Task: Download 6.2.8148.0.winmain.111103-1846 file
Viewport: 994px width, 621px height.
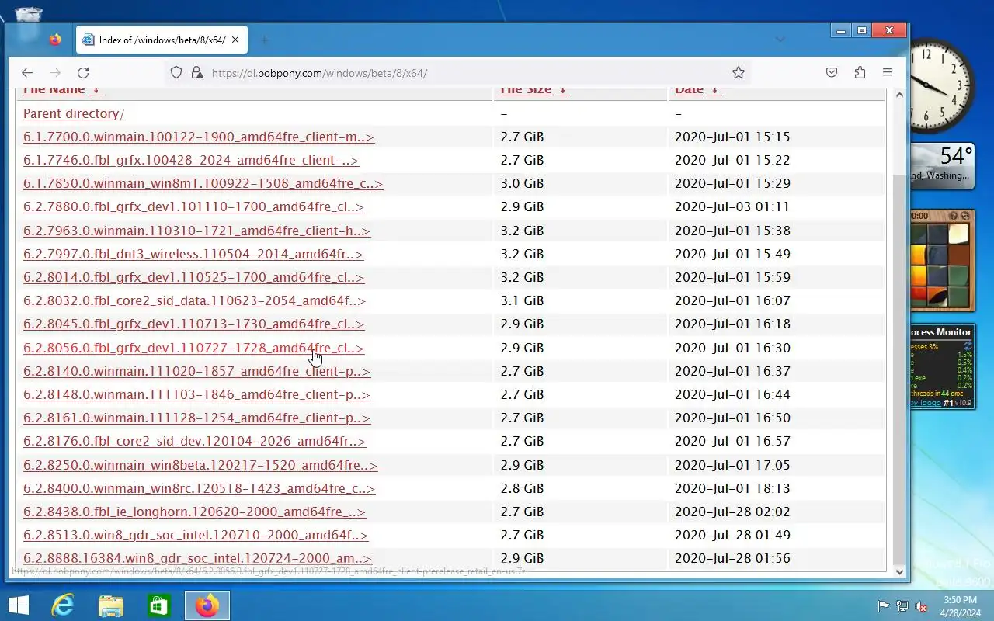Action: [x=196, y=394]
